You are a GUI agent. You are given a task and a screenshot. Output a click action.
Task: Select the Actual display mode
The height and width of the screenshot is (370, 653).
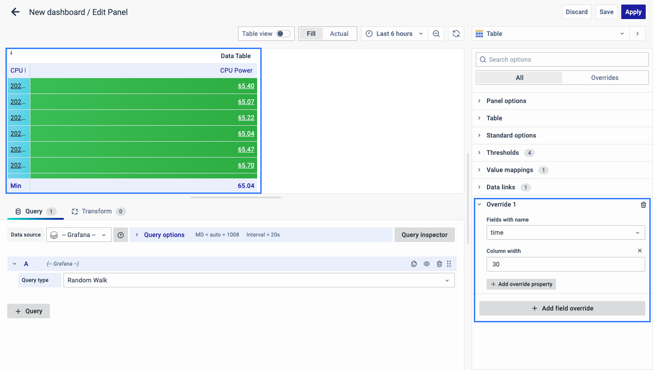(339, 34)
